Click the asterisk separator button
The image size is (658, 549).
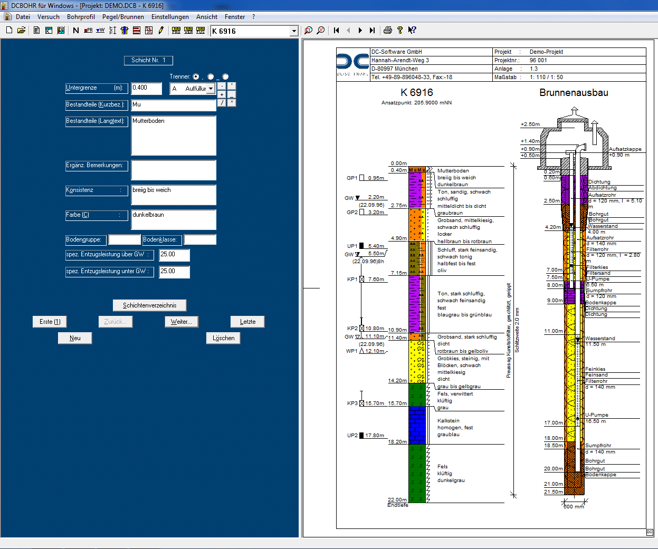(x=232, y=103)
